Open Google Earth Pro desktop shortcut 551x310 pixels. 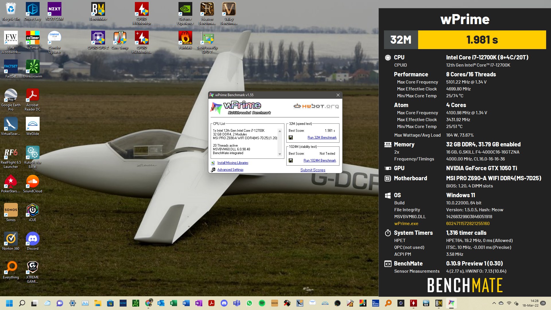[11, 100]
